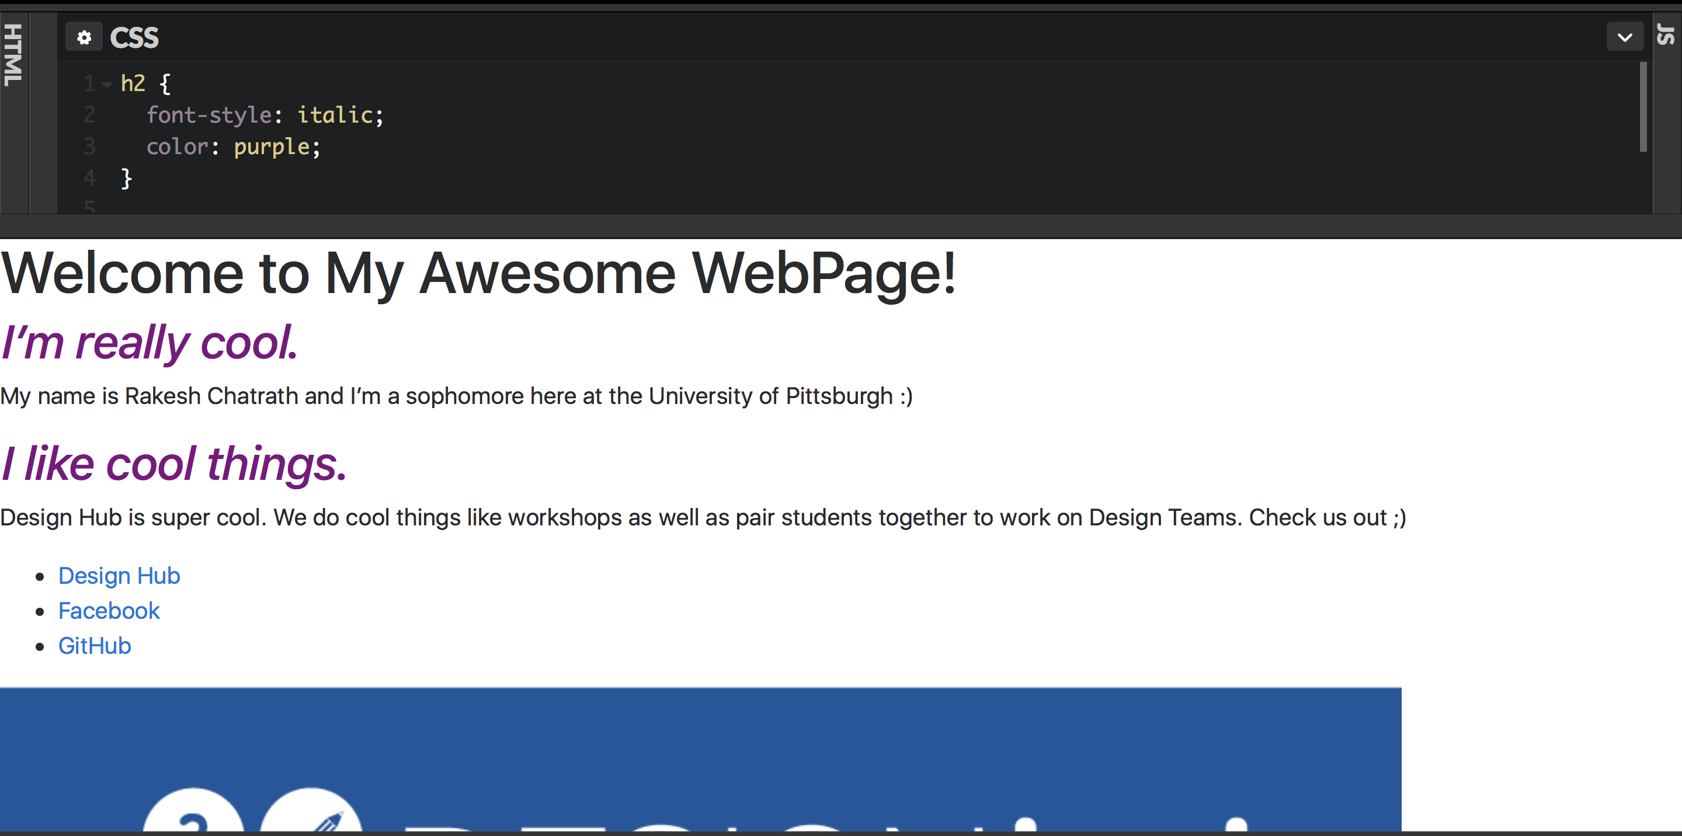
Task: Click line number 3 in the gutter
Action: 89,146
